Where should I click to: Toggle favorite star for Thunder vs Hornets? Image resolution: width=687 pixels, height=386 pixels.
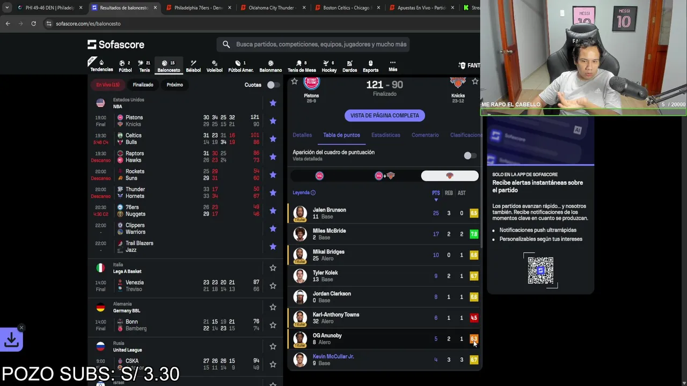tap(273, 192)
